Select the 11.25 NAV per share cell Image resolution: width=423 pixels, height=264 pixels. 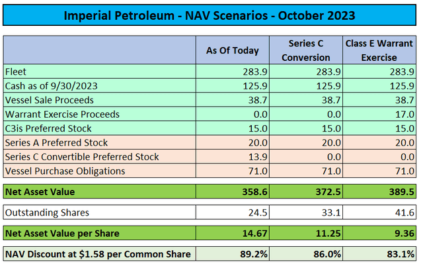pos(306,233)
